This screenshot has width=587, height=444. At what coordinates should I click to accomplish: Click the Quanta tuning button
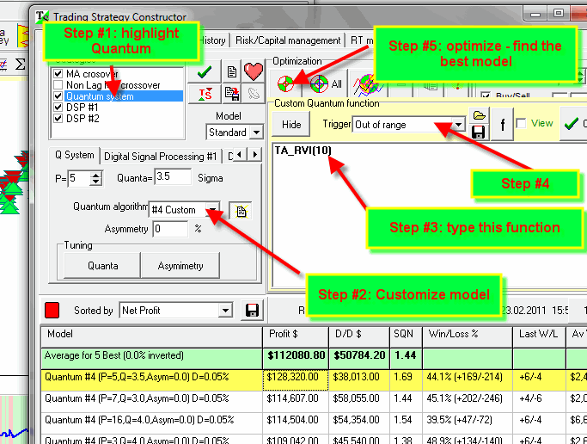(102, 266)
